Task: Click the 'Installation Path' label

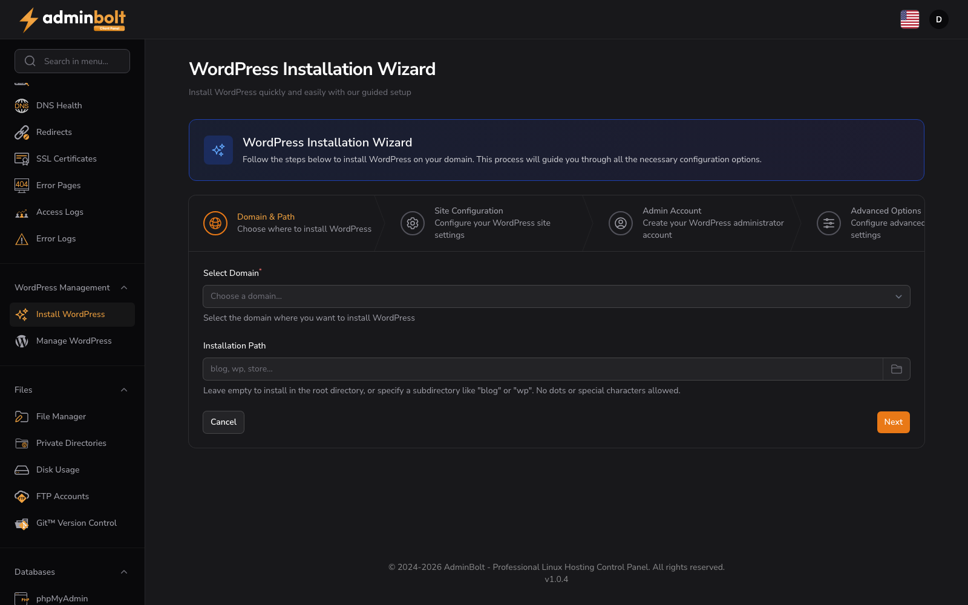Action: pyautogui.click(x=234, y=345)
